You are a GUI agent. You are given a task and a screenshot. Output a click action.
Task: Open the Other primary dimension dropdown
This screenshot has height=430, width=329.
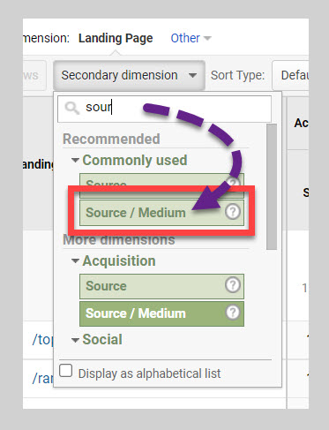click(x=191, y=38)
